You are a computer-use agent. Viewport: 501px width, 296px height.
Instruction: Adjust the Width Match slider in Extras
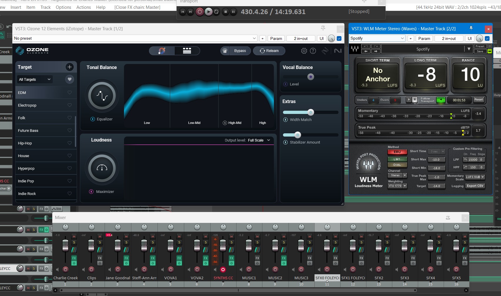[x=311, y=112]
